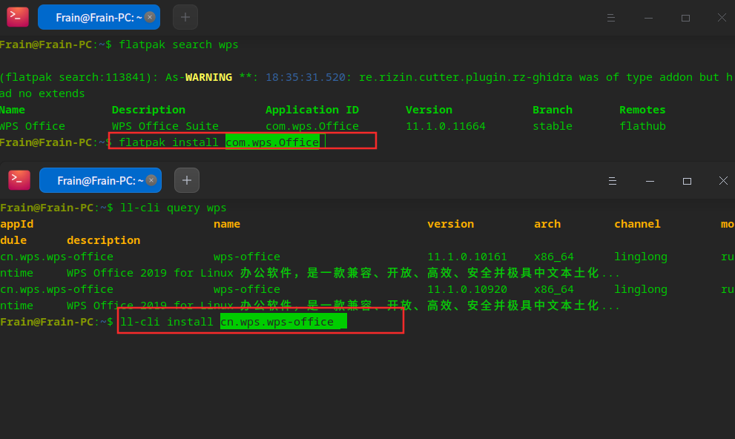This screenshot has height=439, width=735.
Task: Click the 'Version' column header in upper terminal
Action: (x=429, y=110)
